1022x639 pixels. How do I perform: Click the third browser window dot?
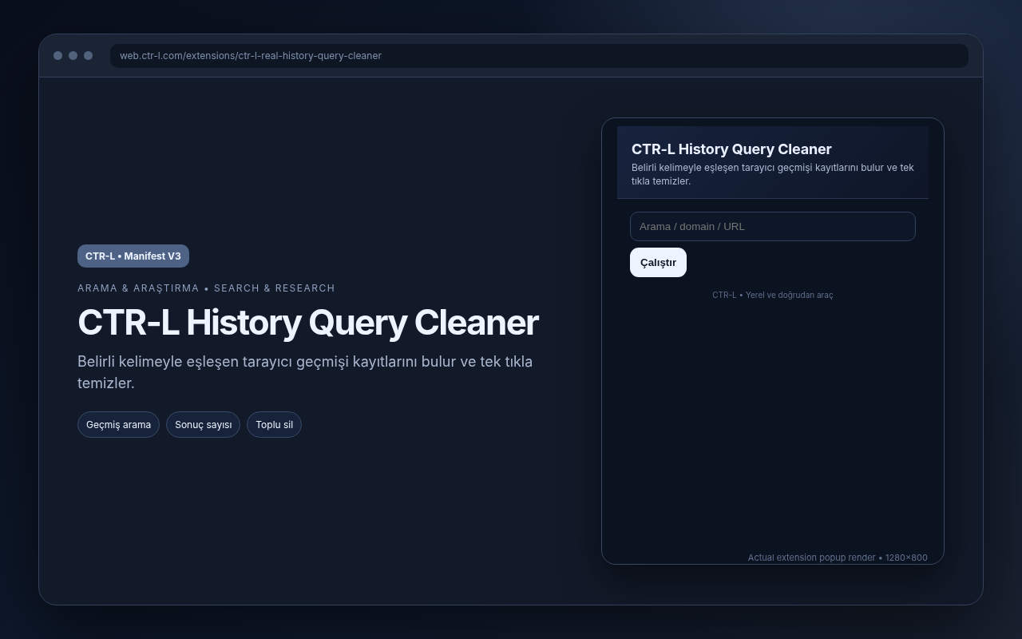pos(88,56)
